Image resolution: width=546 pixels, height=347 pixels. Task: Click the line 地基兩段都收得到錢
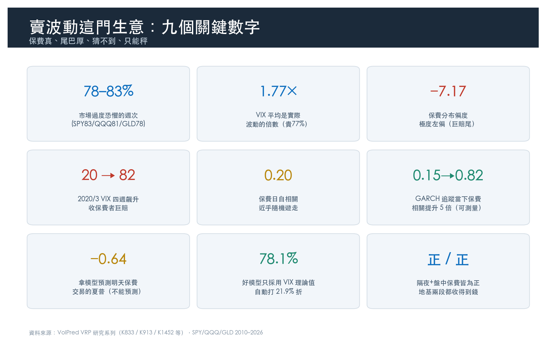pyautogui.click(x=448, y=292)
